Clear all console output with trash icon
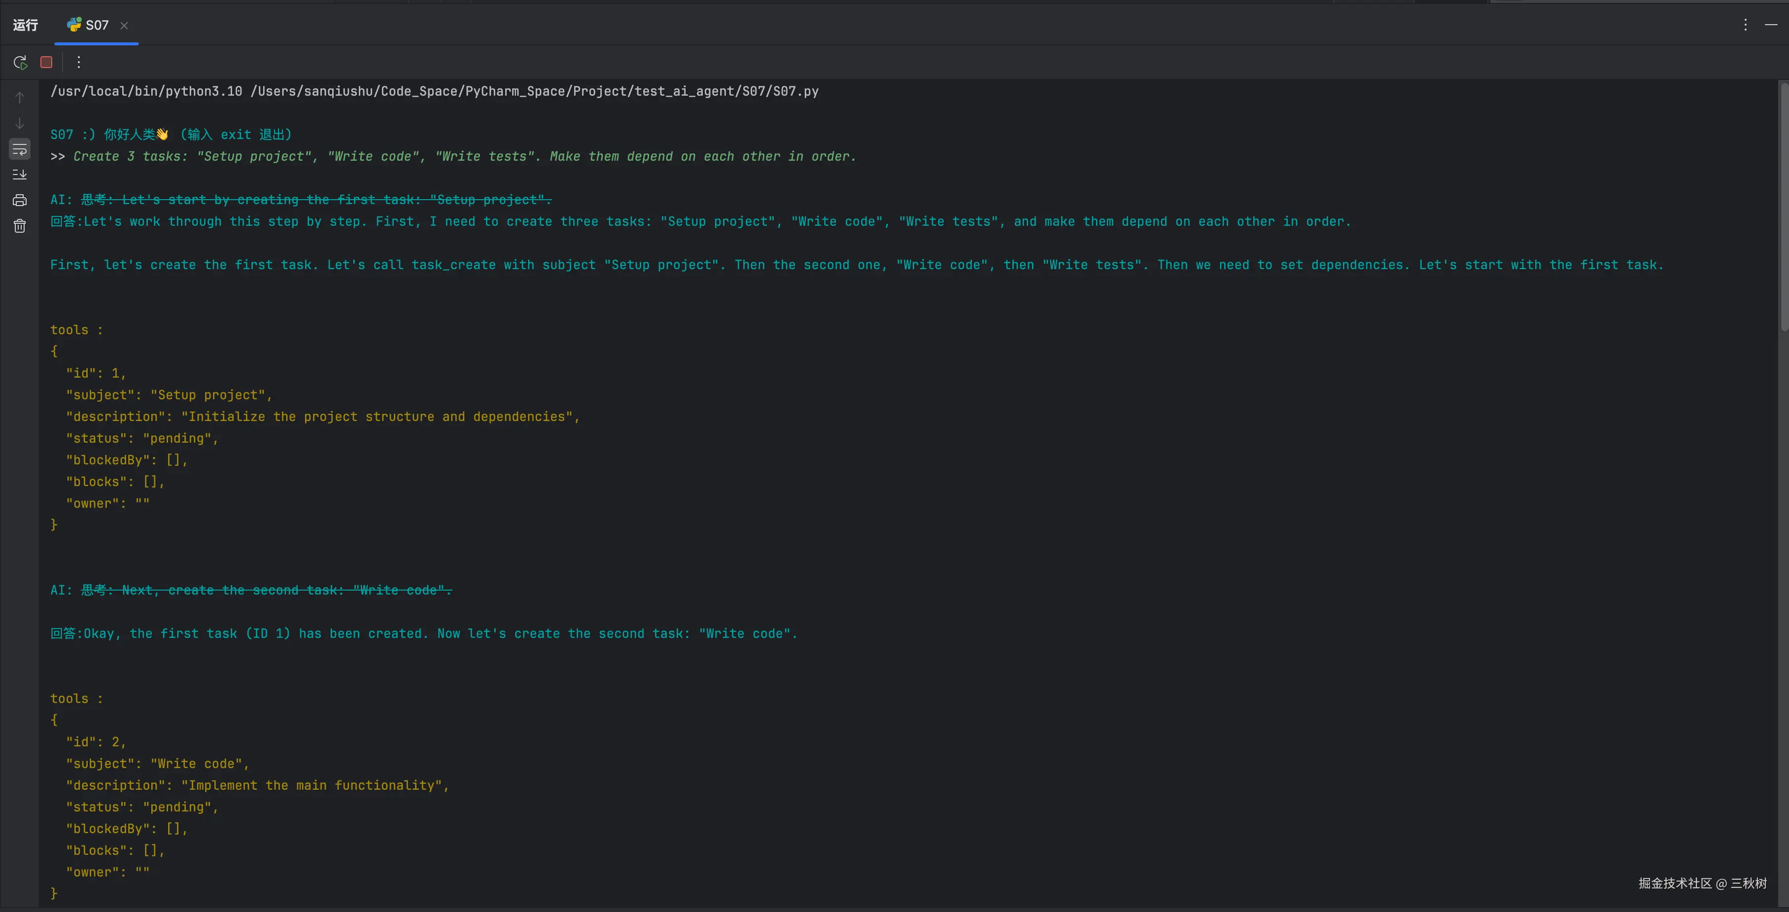 click(19, 226)
